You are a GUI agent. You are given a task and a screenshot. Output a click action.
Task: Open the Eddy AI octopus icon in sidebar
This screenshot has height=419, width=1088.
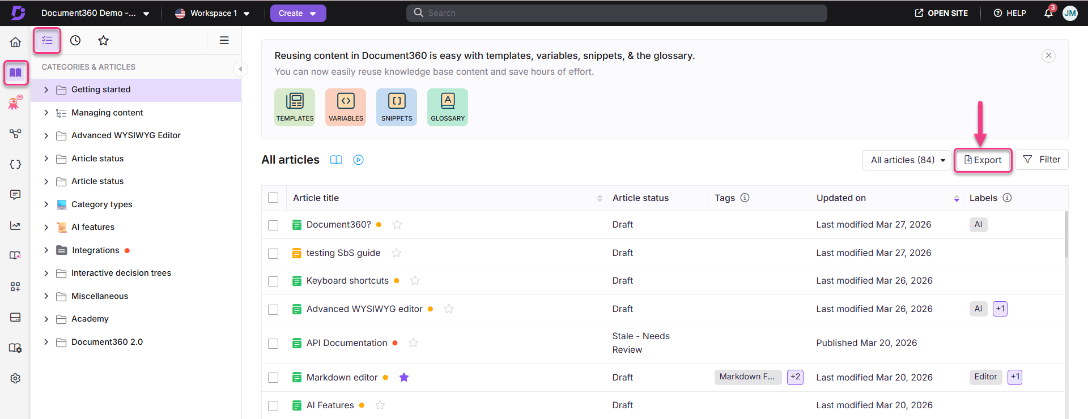15,102
